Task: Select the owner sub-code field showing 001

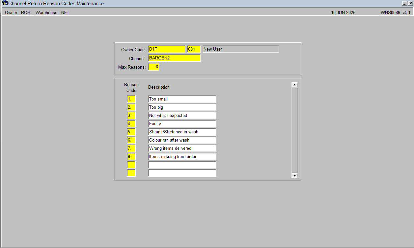Action: point(194,49)
